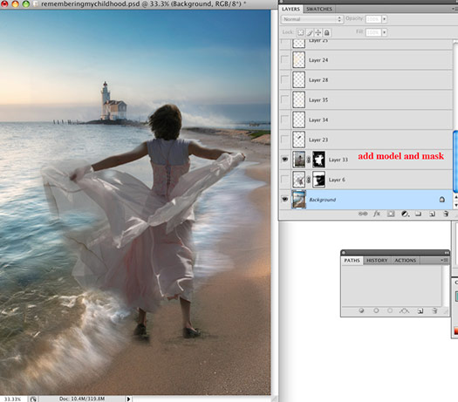
Task: Select the Paths tab
Action: (x=352, y=261)
